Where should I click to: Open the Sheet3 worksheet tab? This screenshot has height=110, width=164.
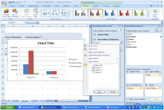click(16, 101)
